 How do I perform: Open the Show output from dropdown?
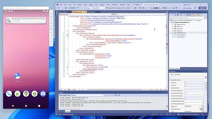pyautogui.click(x=87, y=95)
